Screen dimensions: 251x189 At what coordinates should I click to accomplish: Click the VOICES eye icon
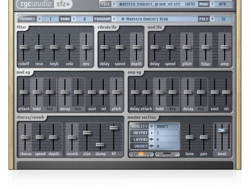[x=152, y=146]
